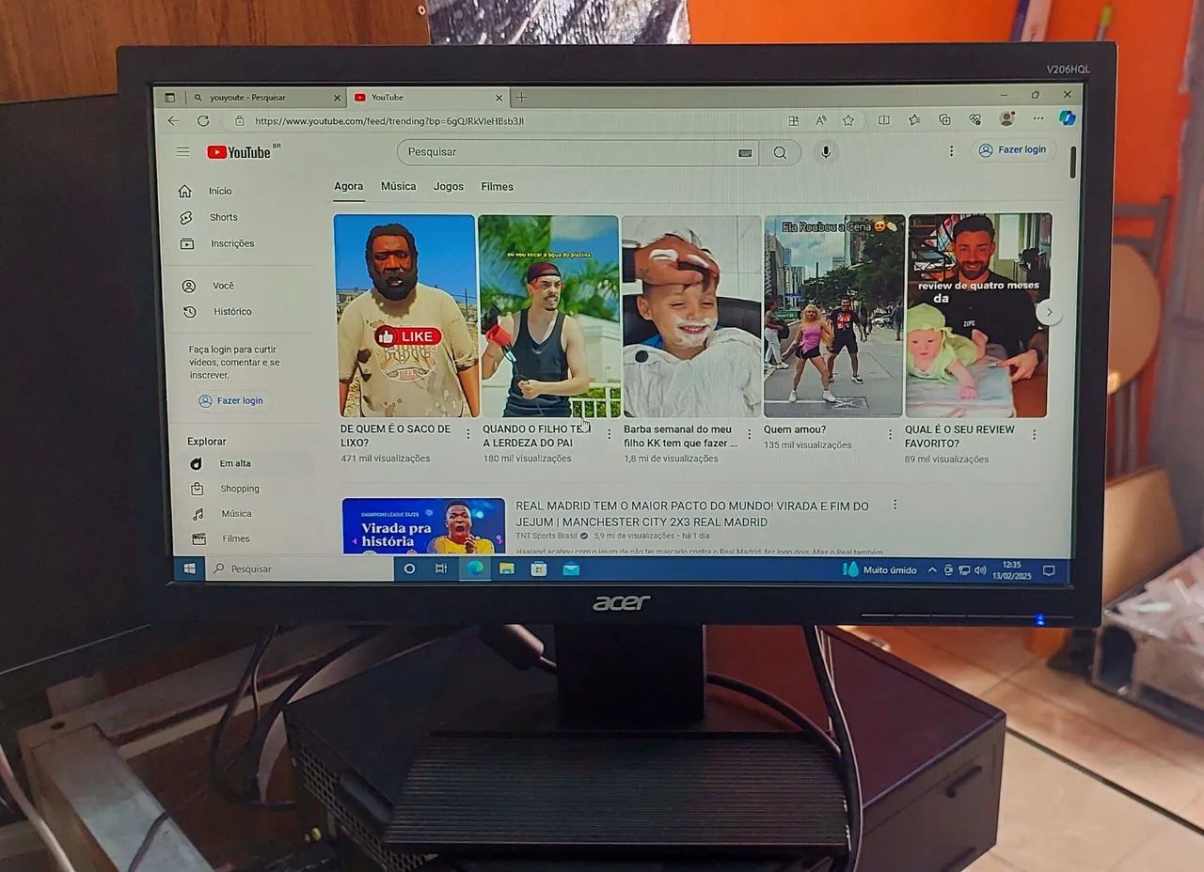This screenshot has width=1204, height=872.
Task: Open Shopping under Explorar
Action: click(240, 489)
